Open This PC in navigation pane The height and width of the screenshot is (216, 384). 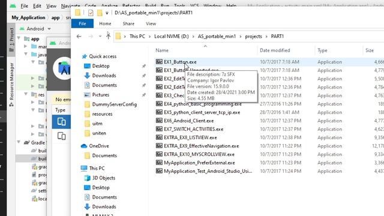point(97,168)
